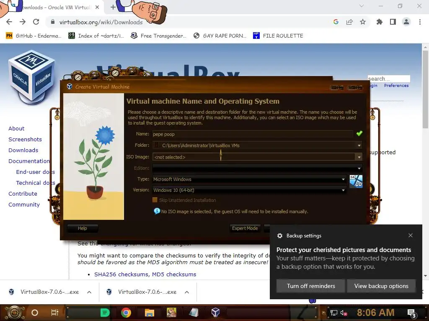
Task: Toggle Chrome side panel icon
Action: click(393, 22)
